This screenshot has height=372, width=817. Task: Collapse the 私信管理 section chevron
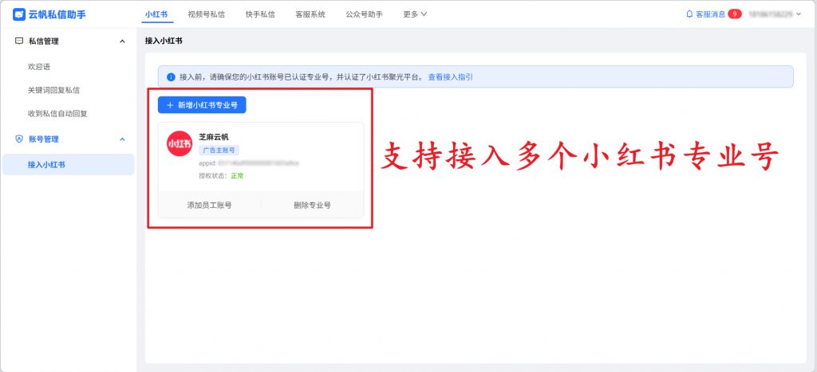tap(122, 41)
